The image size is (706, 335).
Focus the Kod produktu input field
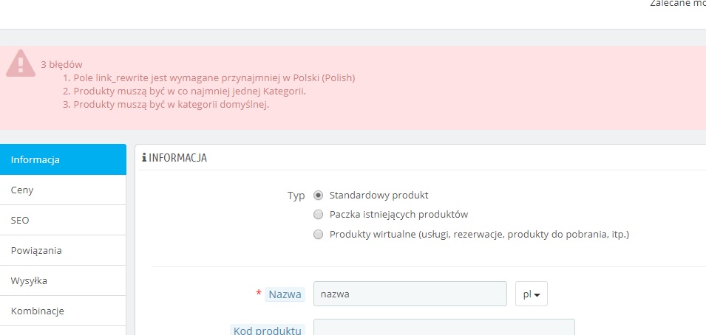444,328
